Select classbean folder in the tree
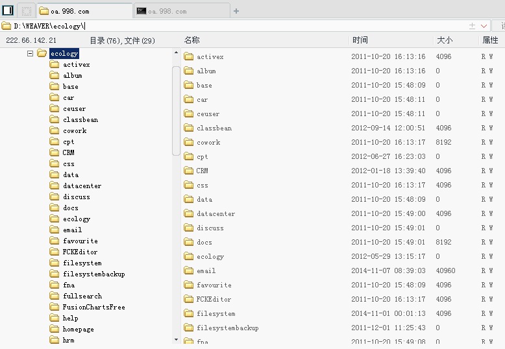 80,119
